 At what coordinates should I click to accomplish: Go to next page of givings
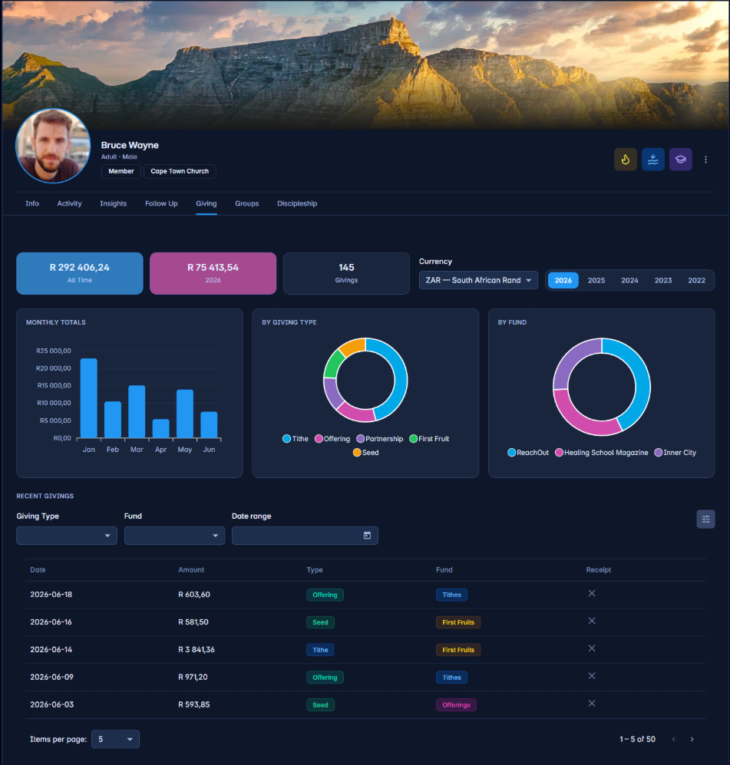click(x=692, y=739)
